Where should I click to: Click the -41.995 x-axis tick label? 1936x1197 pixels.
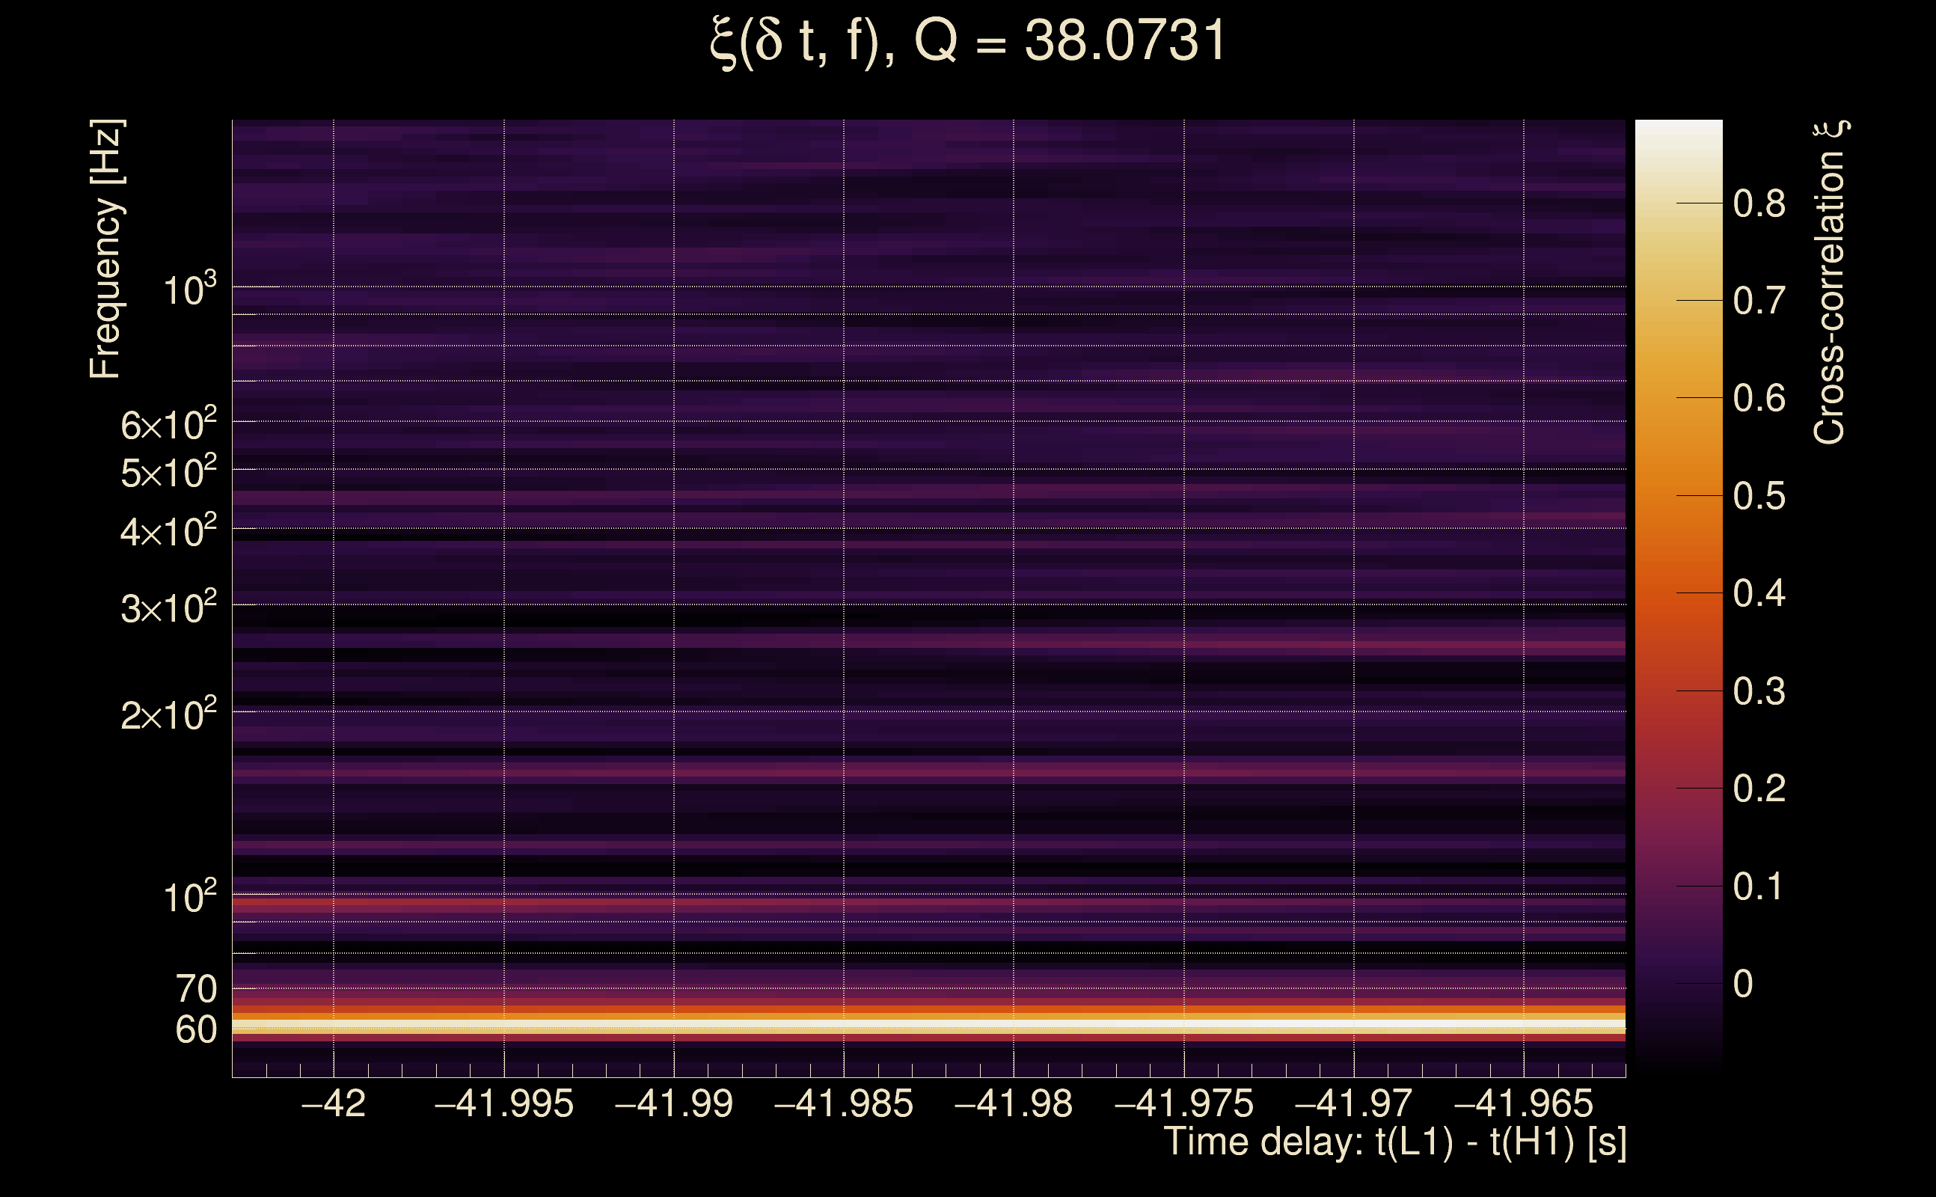pos(504,1103)
